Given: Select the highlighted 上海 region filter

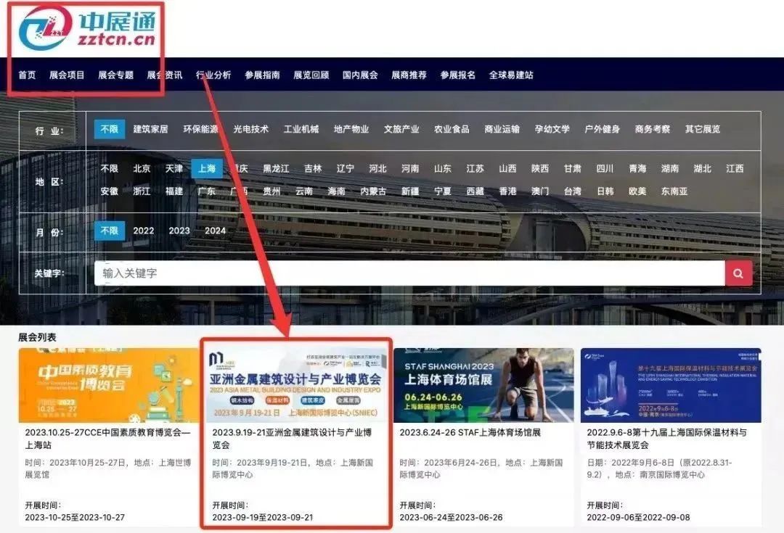Looking at the screenshot, I should coord(206,168).
